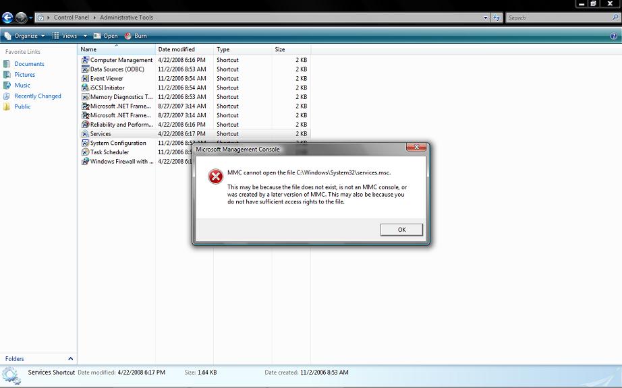Click the address bar folder icon
The width and height of the screenshot is (622, 388).
[40, 18]
